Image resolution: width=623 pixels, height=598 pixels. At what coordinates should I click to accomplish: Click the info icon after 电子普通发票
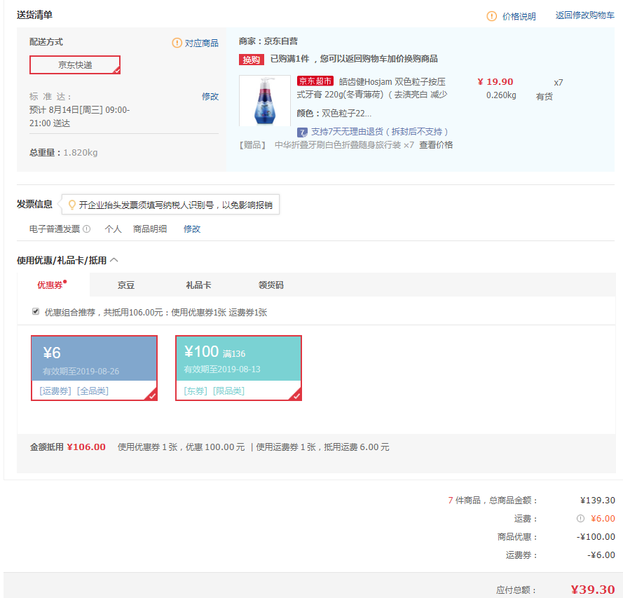87,229
